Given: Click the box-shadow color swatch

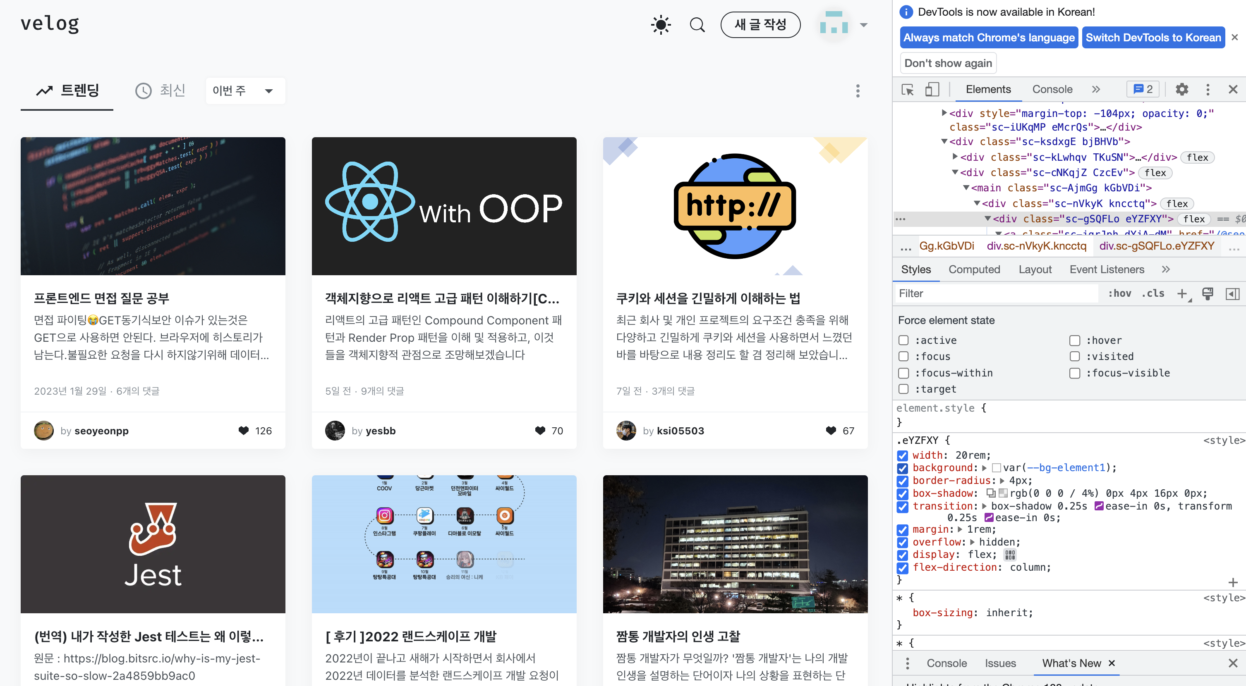Looking at the screenshot, I should tap(1003, 493).
